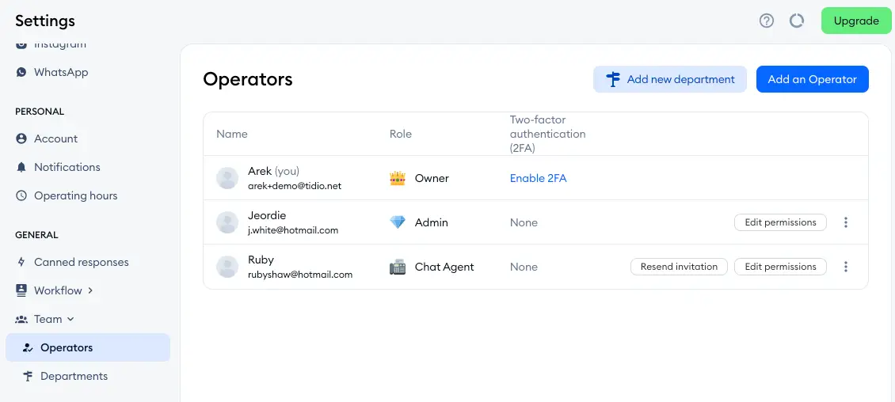This screenshot has height=402, width=895.
Task: Click the Departments signpost icon in the sidebar
Action: [28, 377]
